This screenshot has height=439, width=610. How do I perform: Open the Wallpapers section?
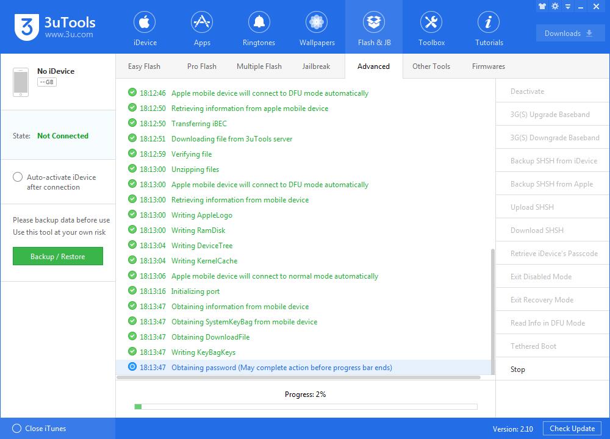[317, 29]
